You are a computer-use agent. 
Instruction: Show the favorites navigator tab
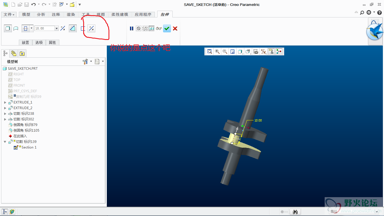pyautogui.click(x=22, y=53)
